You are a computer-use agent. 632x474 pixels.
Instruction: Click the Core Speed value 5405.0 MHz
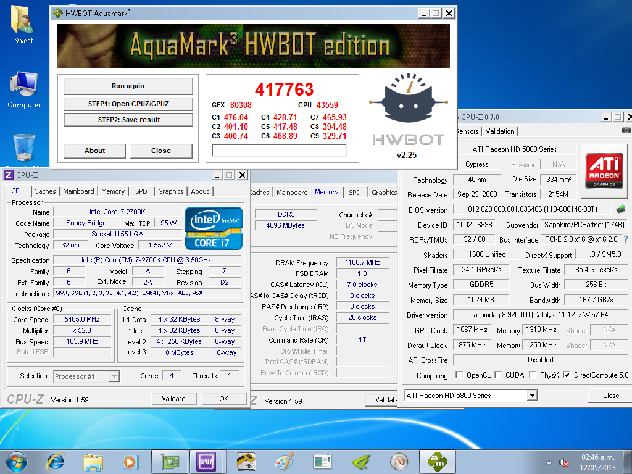82,319
